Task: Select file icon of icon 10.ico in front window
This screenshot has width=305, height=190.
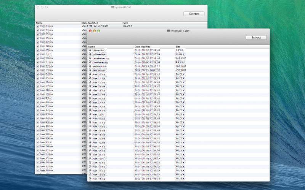Action: (90, 74)
